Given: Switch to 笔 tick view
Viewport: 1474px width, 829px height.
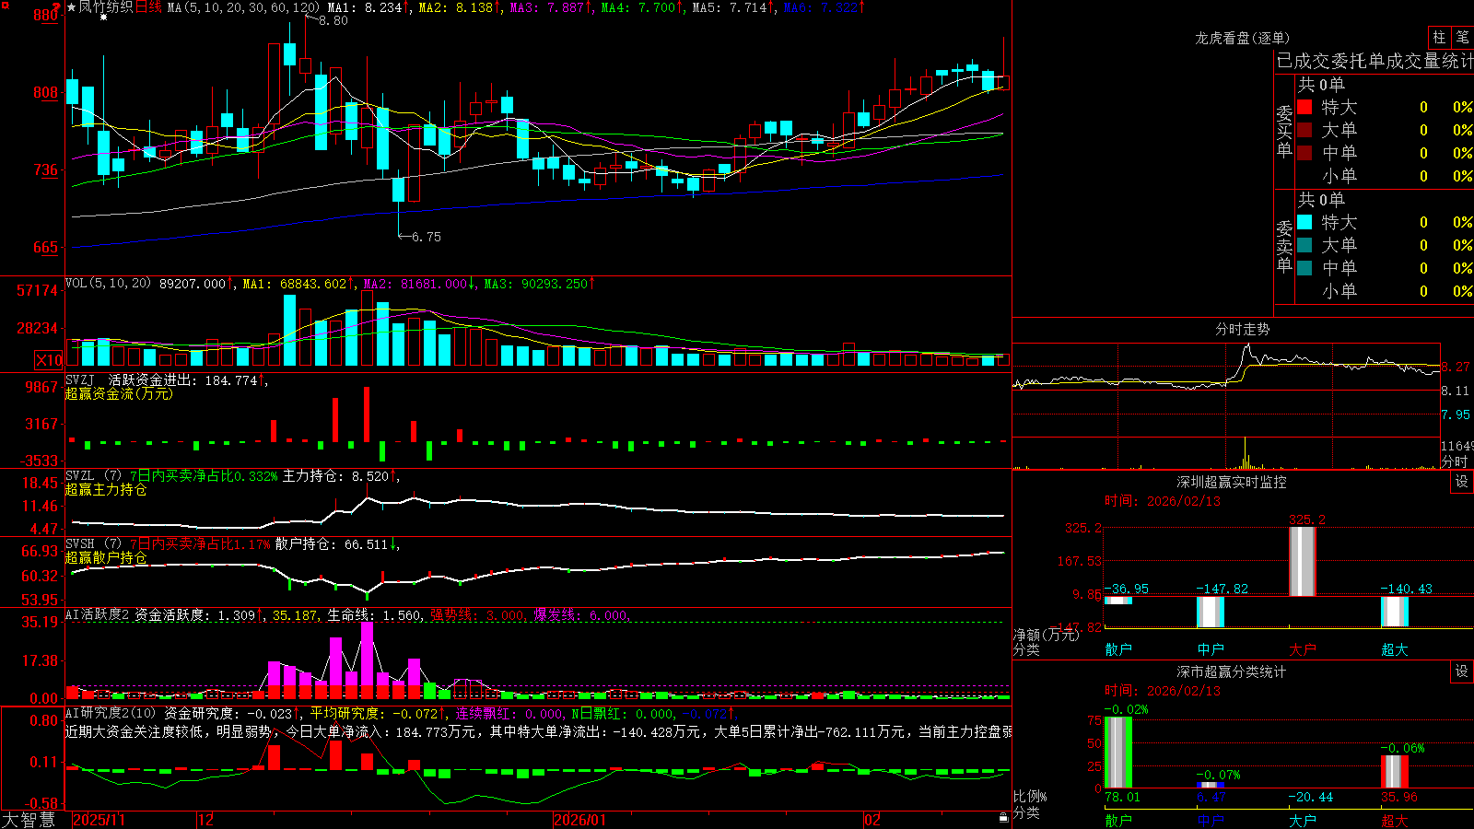Looking at the screenshot, I should coord(1463,37).
